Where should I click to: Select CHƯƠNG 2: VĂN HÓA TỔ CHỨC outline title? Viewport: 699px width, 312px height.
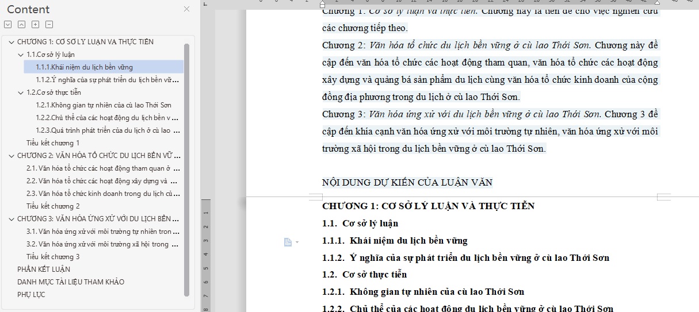pos(98,156)
